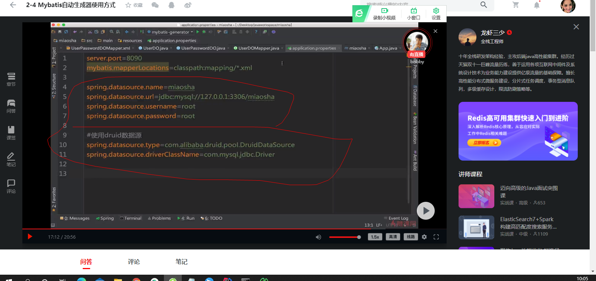The width and height of the screenshot is (596, 281).
Task: Close the instructor info side panel
Action: pos(576,27)
